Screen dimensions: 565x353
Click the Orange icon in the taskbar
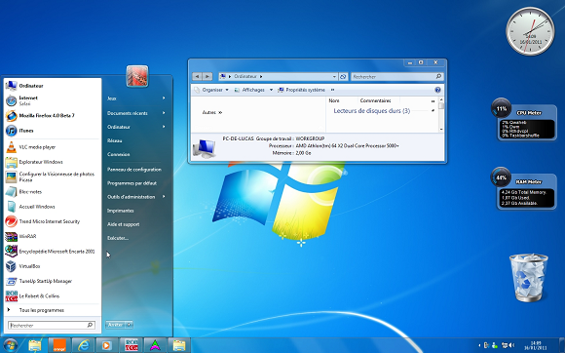point(59,345)
